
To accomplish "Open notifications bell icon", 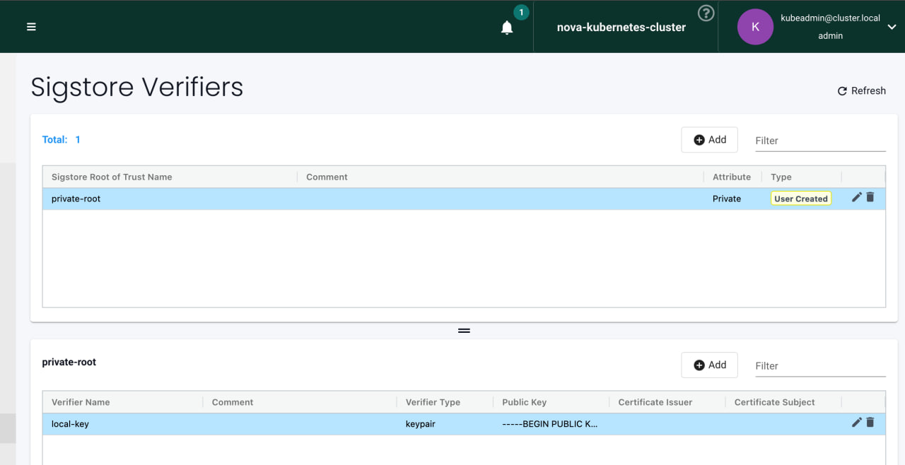I will [x=507, y=28].
